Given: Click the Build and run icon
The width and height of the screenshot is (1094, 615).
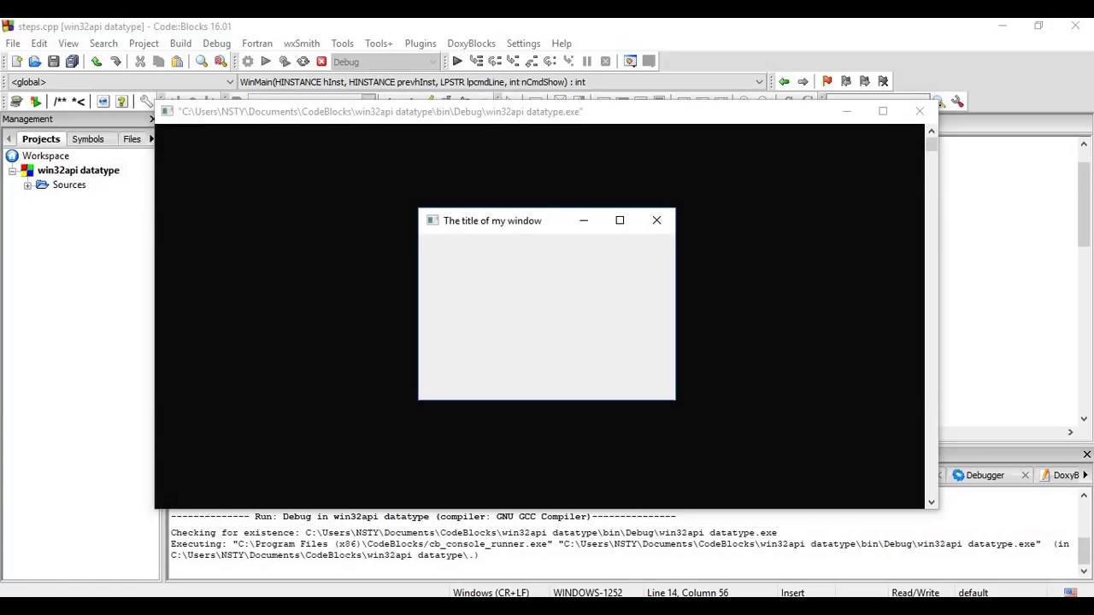Looking at the screenshot, I should (x=285, y=61).
